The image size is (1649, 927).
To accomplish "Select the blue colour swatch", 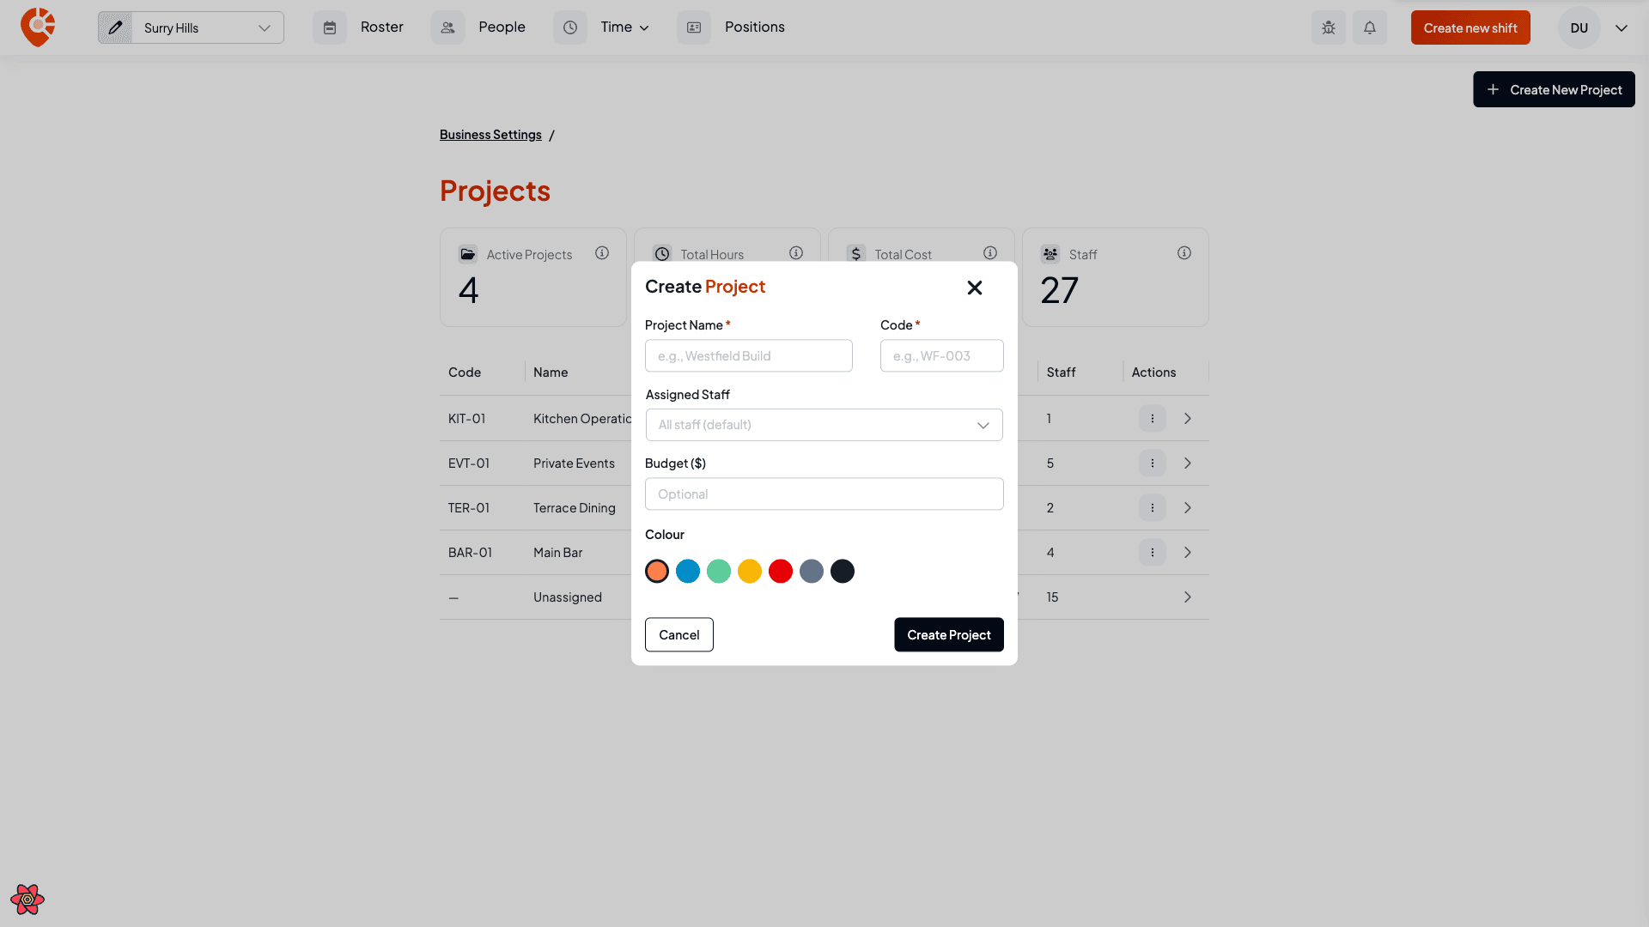I will point(688,571).
